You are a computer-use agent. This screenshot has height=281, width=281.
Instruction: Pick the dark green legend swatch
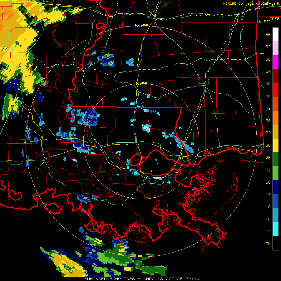point(276,159)
